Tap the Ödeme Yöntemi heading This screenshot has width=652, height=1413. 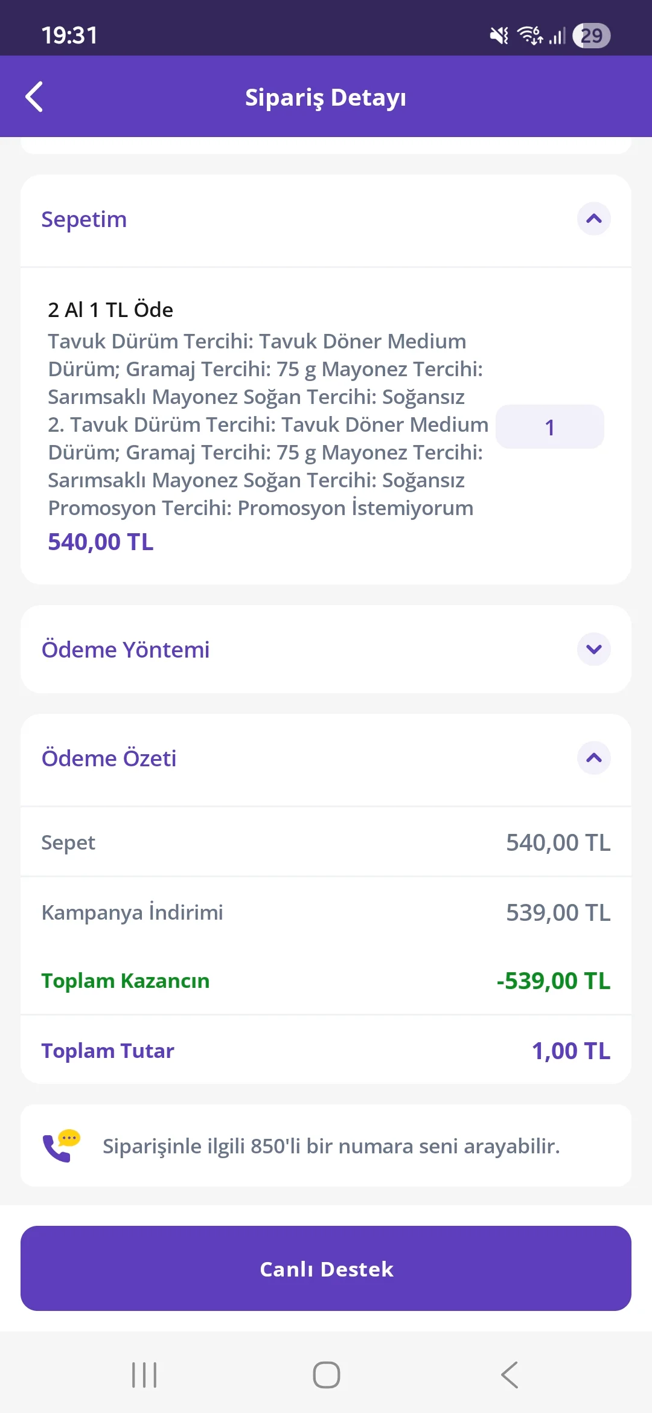pos(126,650)
